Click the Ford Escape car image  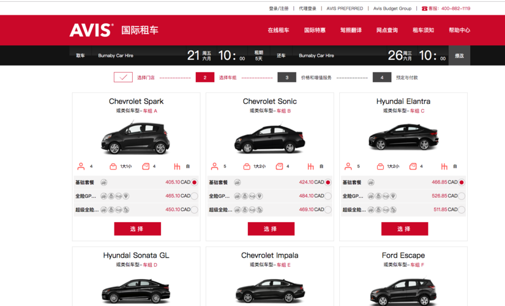coord(403,292)
